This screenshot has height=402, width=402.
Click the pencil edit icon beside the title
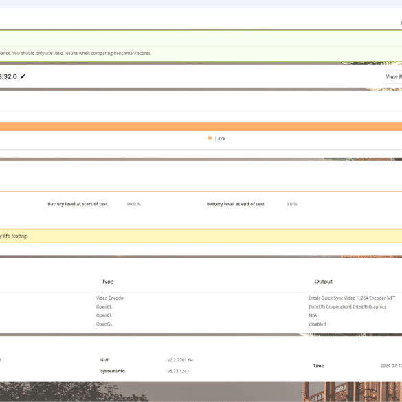tap(23, 76)
